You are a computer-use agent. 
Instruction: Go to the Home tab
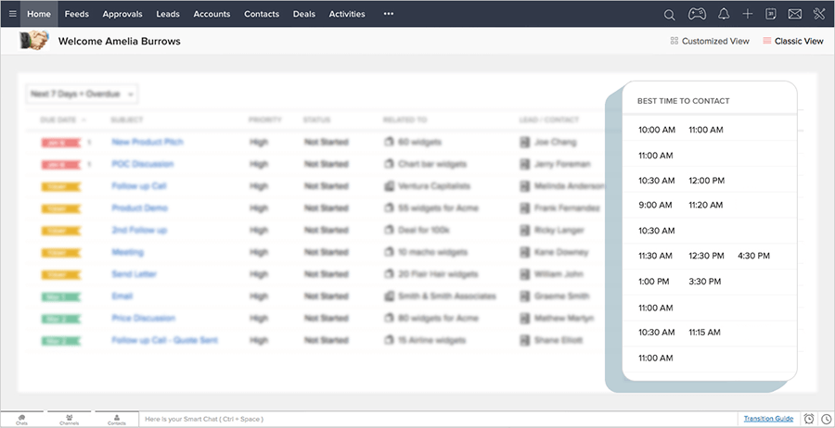click(39, 14)
